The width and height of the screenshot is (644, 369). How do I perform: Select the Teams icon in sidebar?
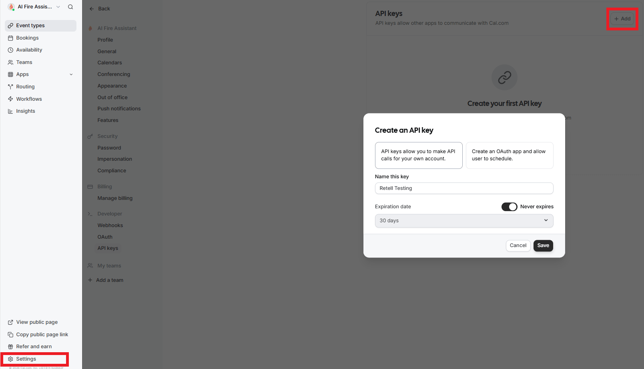(10, 62)
